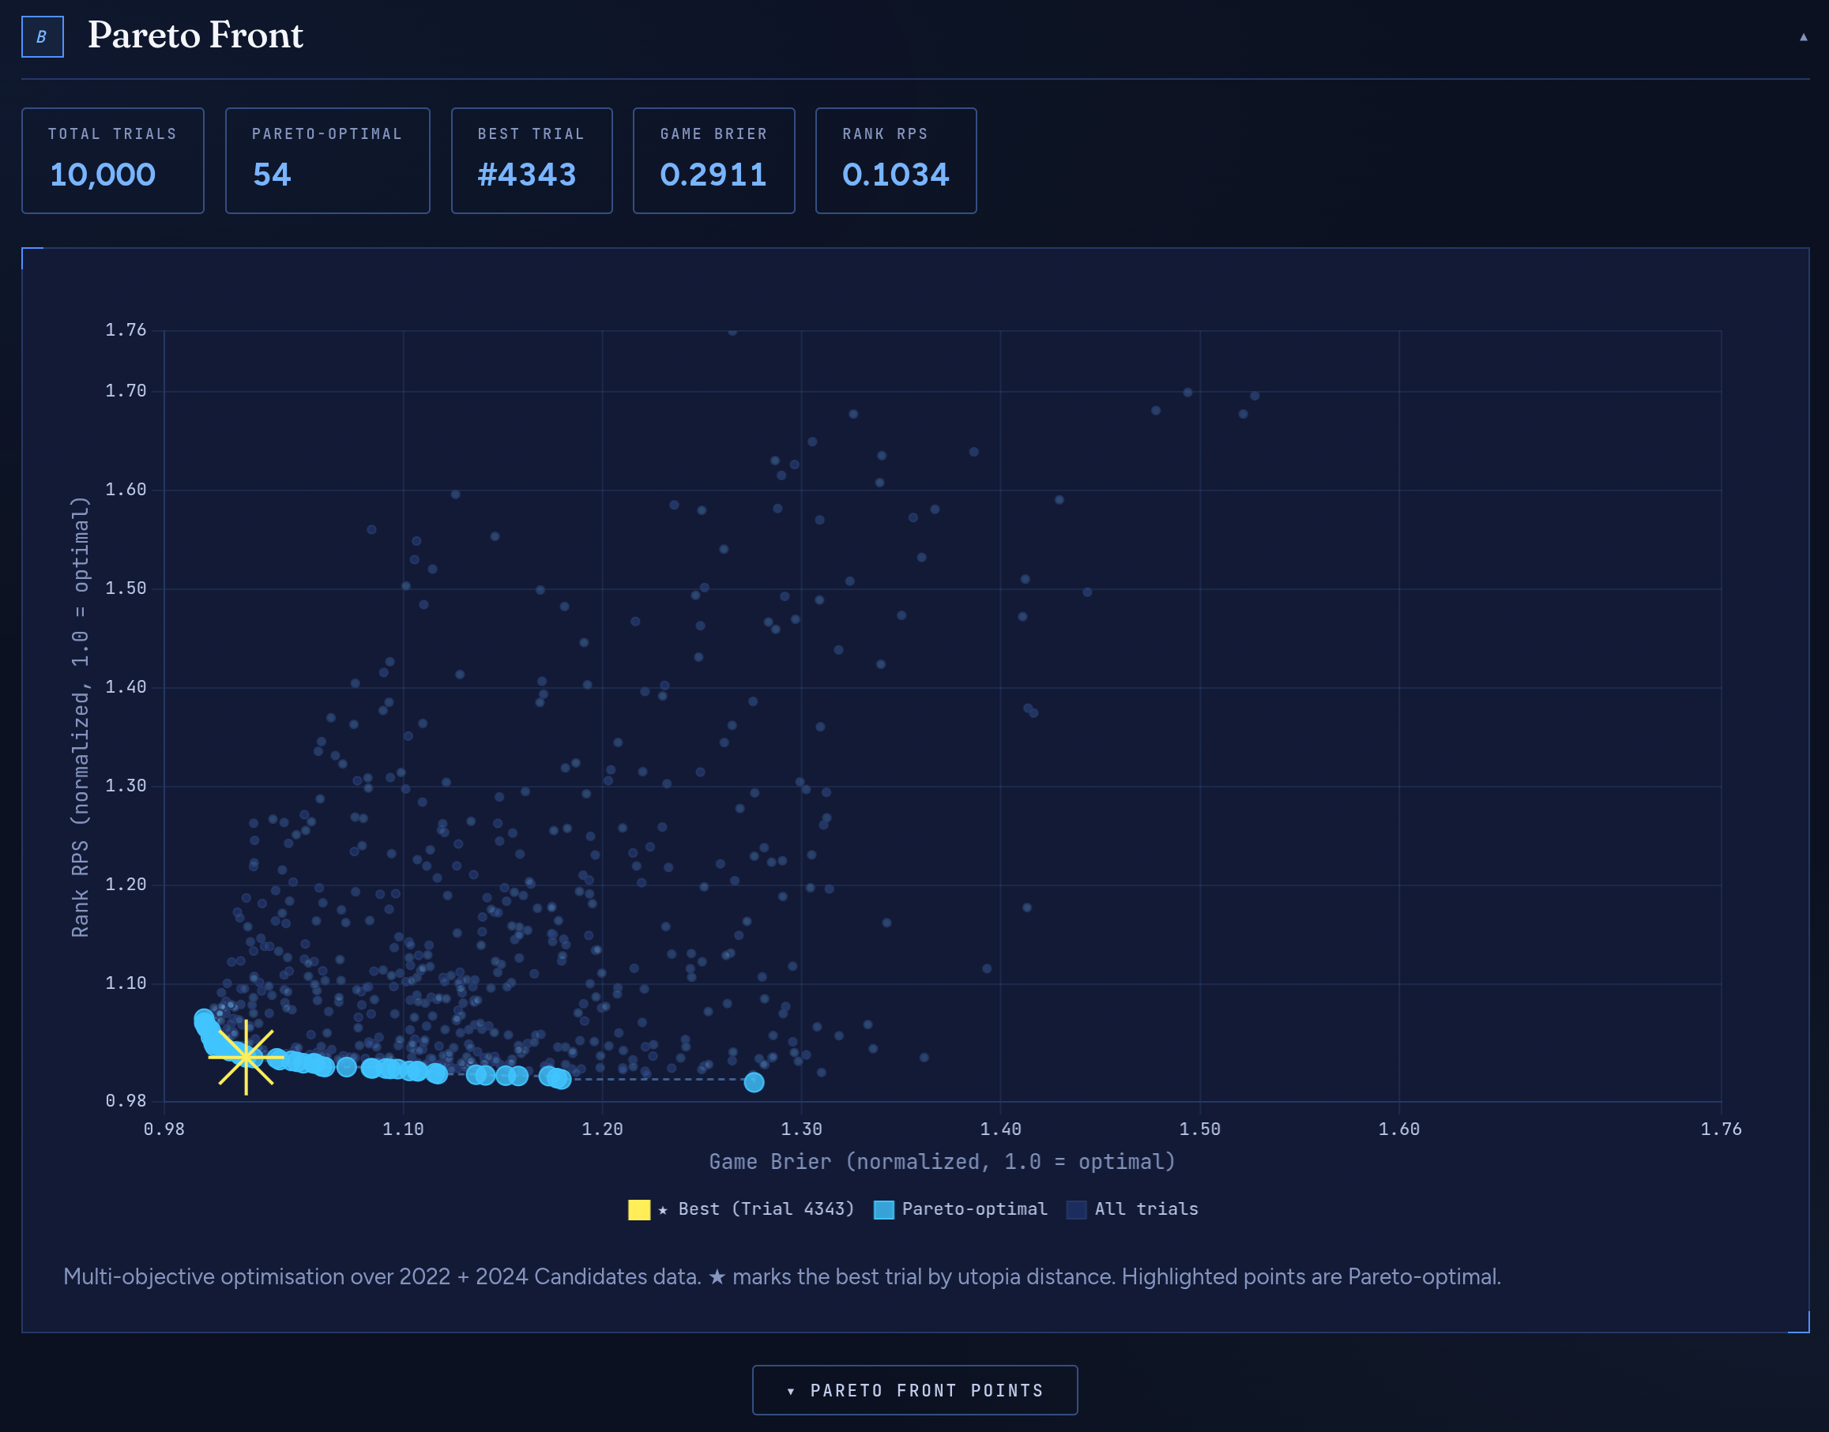1829x1432 pixels.
Task: Click the dark blue All trials swatch
Action: pyautogui.click(x=1076, y=1210)
